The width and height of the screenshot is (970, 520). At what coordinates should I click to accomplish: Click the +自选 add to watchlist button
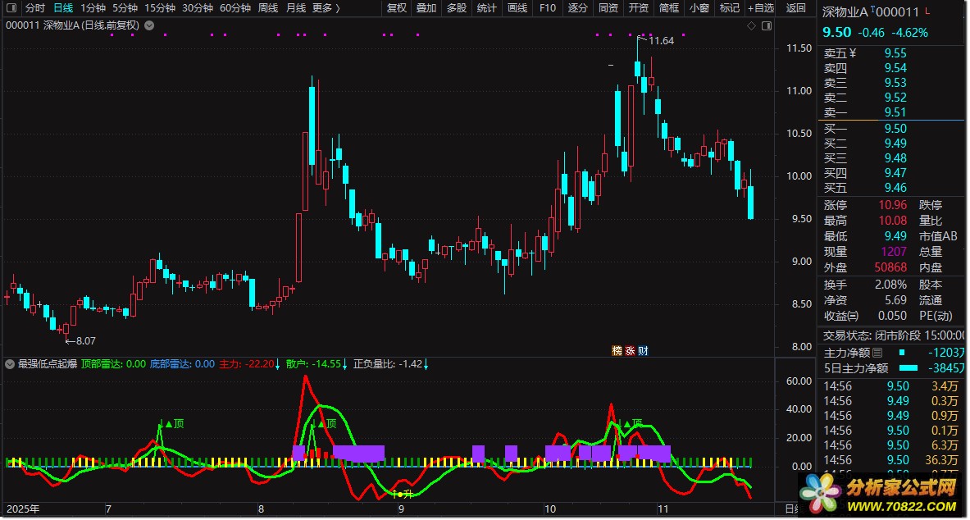[x=760, y=8]
